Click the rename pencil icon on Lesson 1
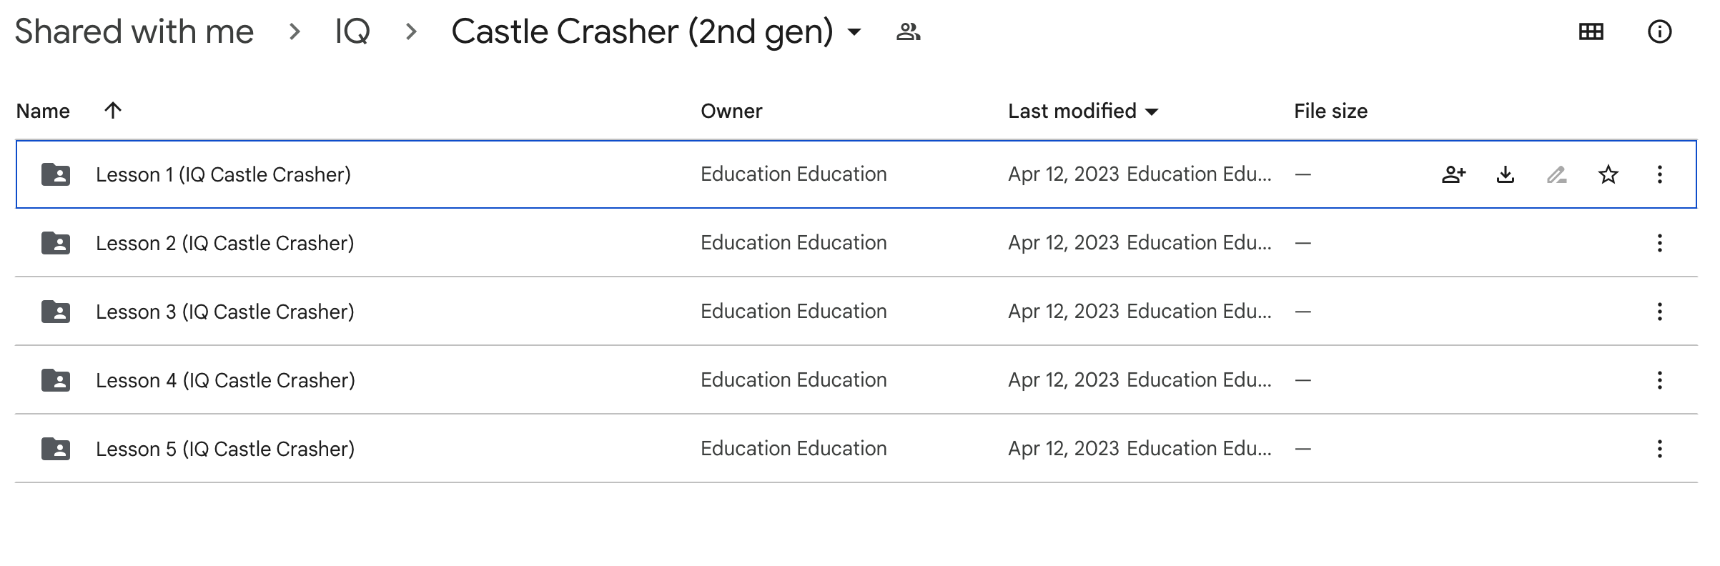 pos(1556,174)
